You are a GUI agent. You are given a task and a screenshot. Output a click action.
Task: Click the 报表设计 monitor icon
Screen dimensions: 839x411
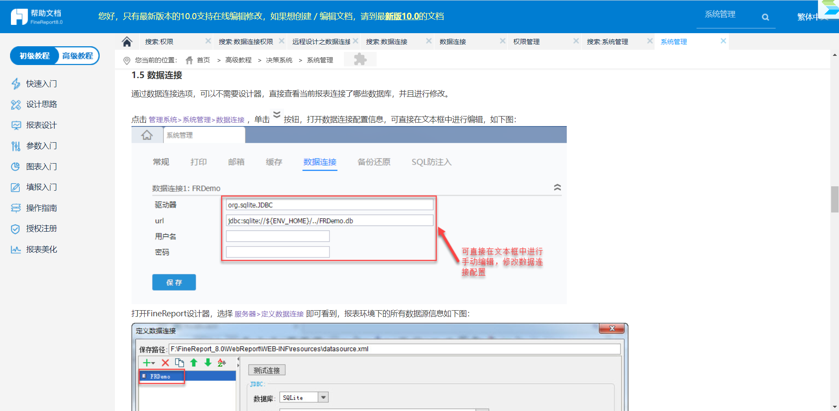tap(16, 125)
